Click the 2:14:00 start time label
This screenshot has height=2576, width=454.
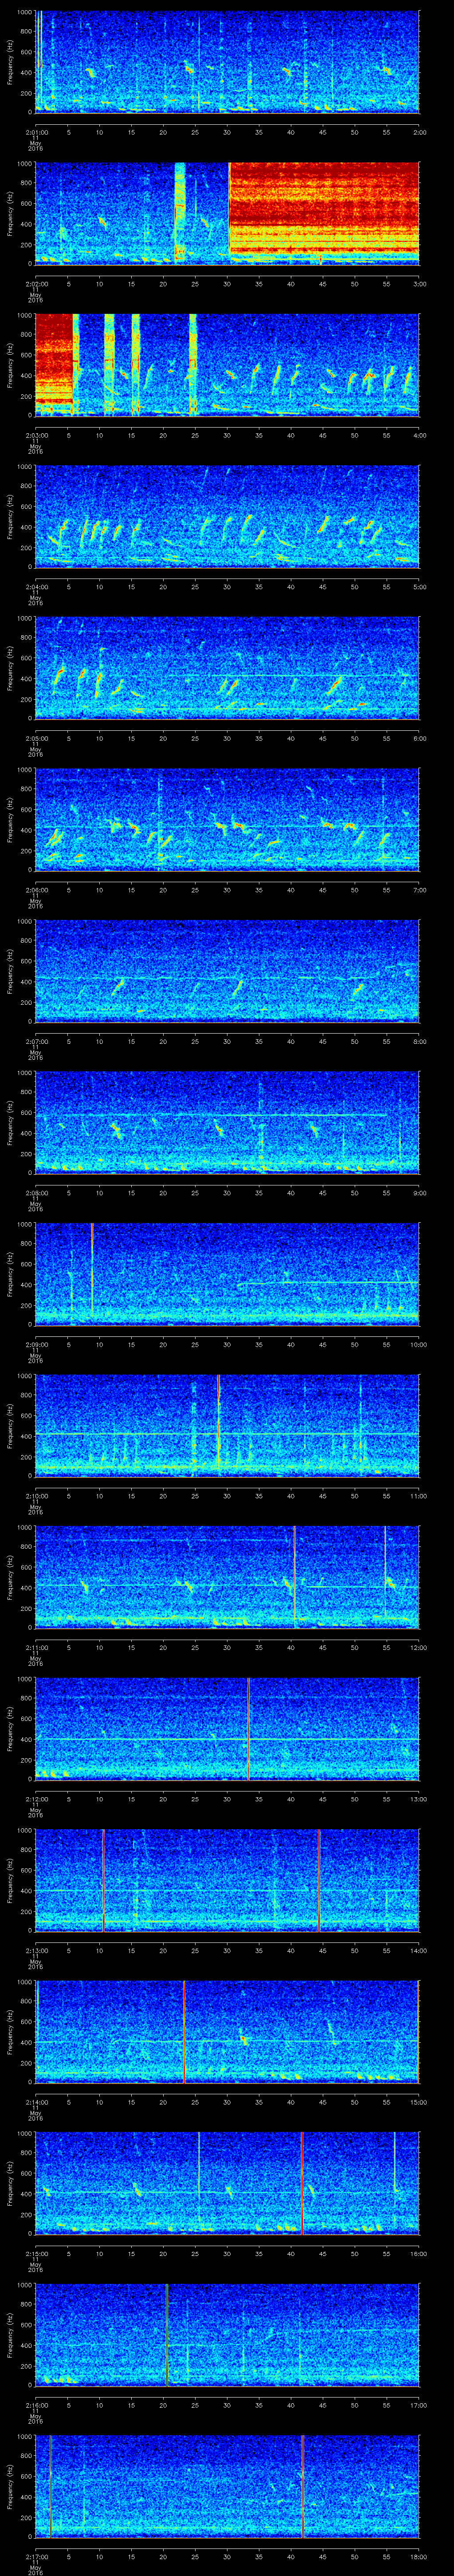(x=36, y=2102)
